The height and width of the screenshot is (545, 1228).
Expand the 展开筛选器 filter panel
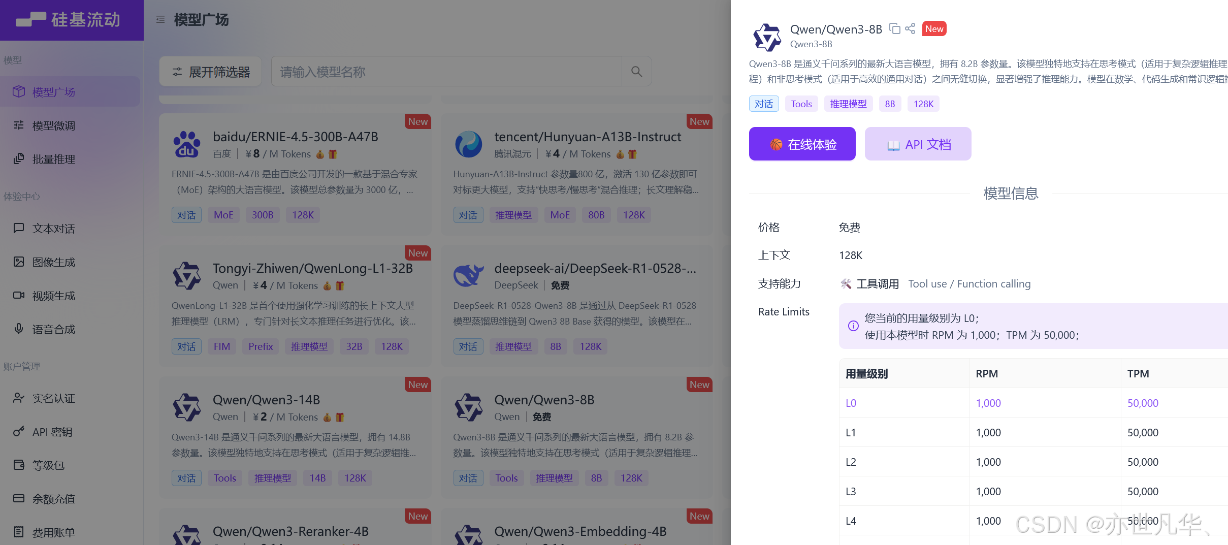click(210, 72)
